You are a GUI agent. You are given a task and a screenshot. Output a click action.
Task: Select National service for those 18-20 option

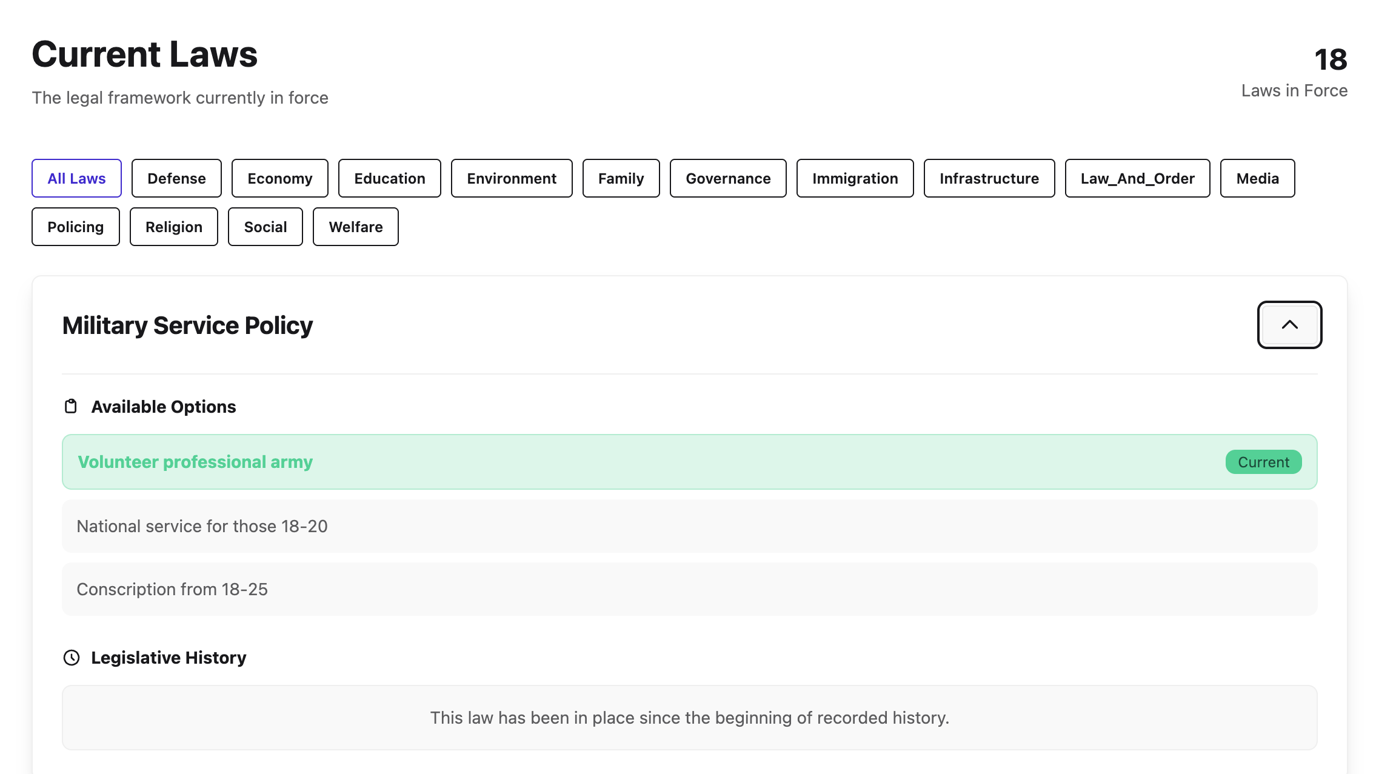[x=689, y=526]
